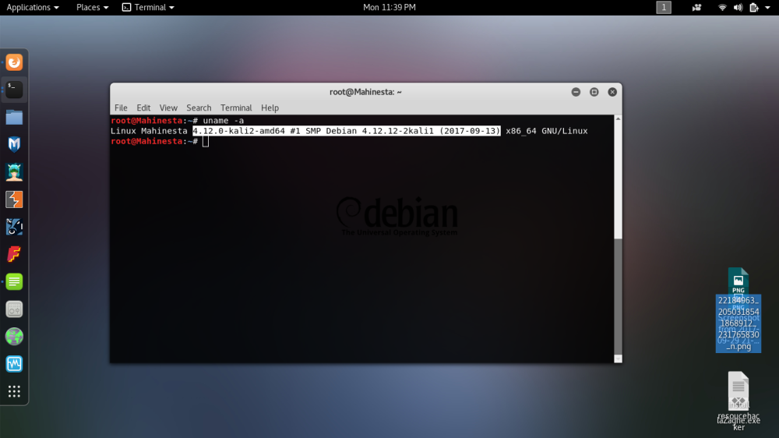Open Faraday red F icon
The height and width of the screenshot is (438, 779).
(14, 254)
